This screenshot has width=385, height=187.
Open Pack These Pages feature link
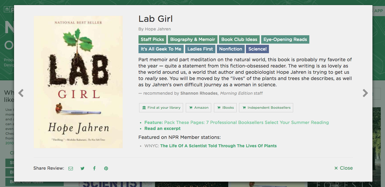pyautogui.click(x=246, y=122)
